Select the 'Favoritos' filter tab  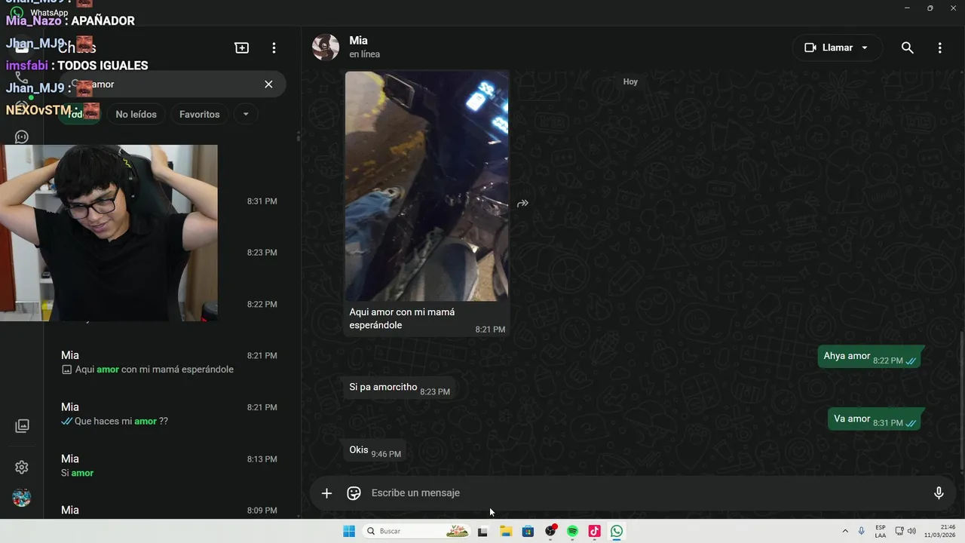point(200,115)
